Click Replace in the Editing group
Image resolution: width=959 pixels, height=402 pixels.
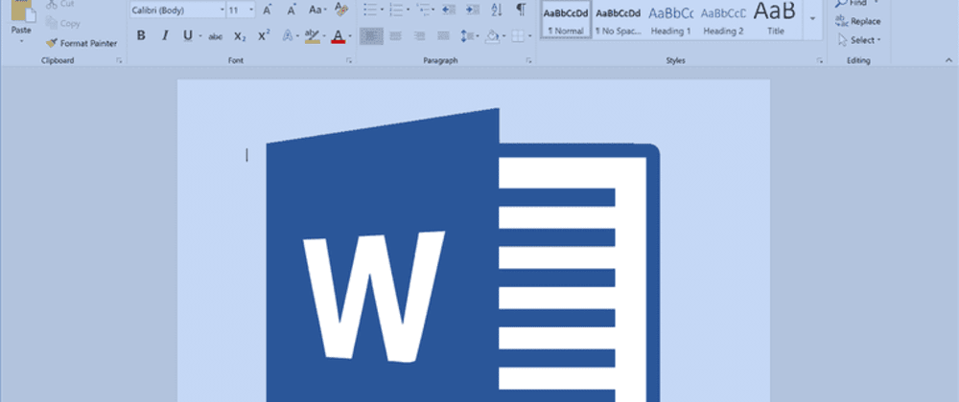pos(858,21)
